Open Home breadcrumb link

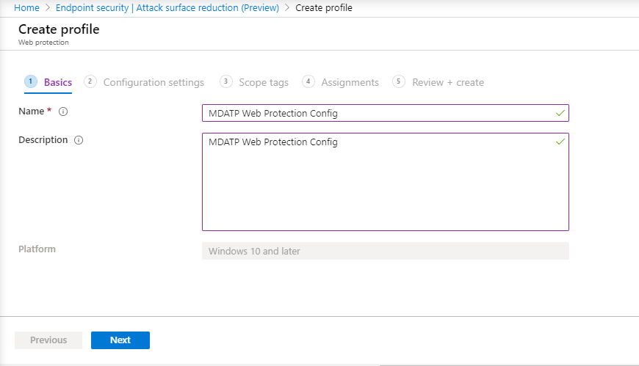(x=26, y=8)
